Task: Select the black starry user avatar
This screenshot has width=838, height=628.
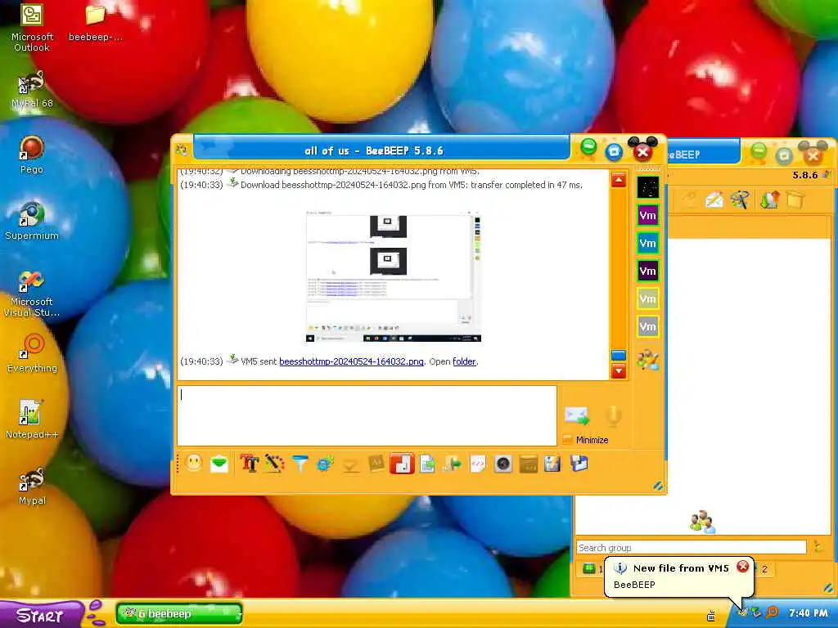Action: [x=648, y=187]
